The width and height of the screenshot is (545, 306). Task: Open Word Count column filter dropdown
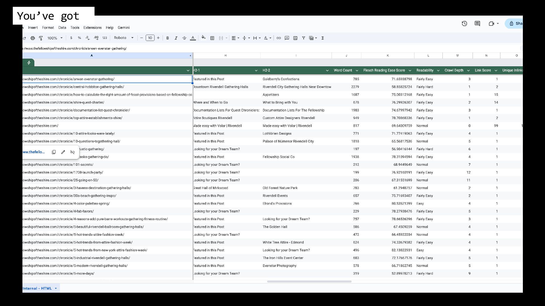click(357, 71)
